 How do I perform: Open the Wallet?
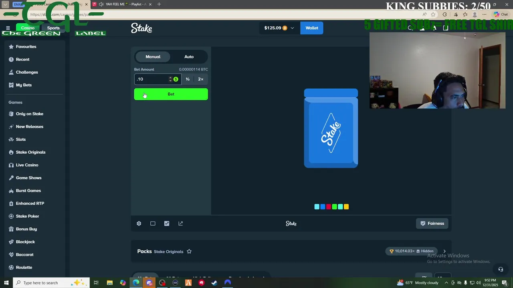tap(312, 28)
